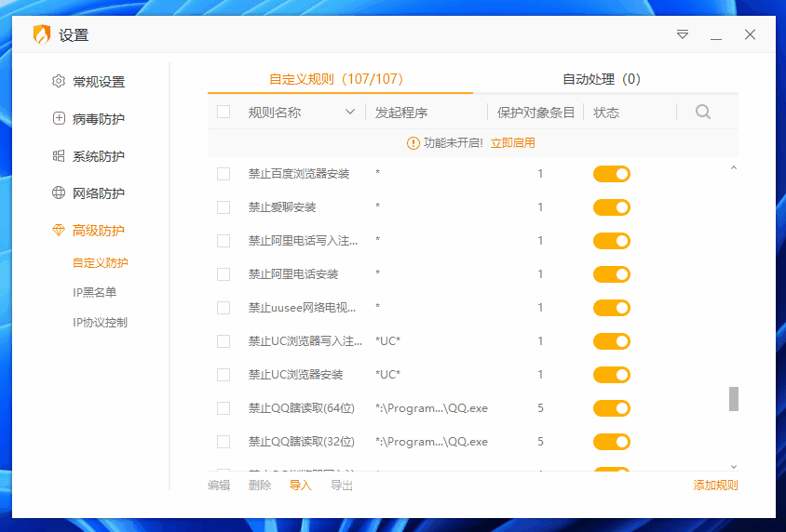Check the box for 禁止百度浏览器安装
Viewport: 786px width, 532px height.
click(224, 174)
